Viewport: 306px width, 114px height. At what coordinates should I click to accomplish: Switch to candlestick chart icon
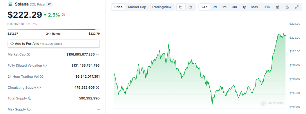click(x=190, y=7)
